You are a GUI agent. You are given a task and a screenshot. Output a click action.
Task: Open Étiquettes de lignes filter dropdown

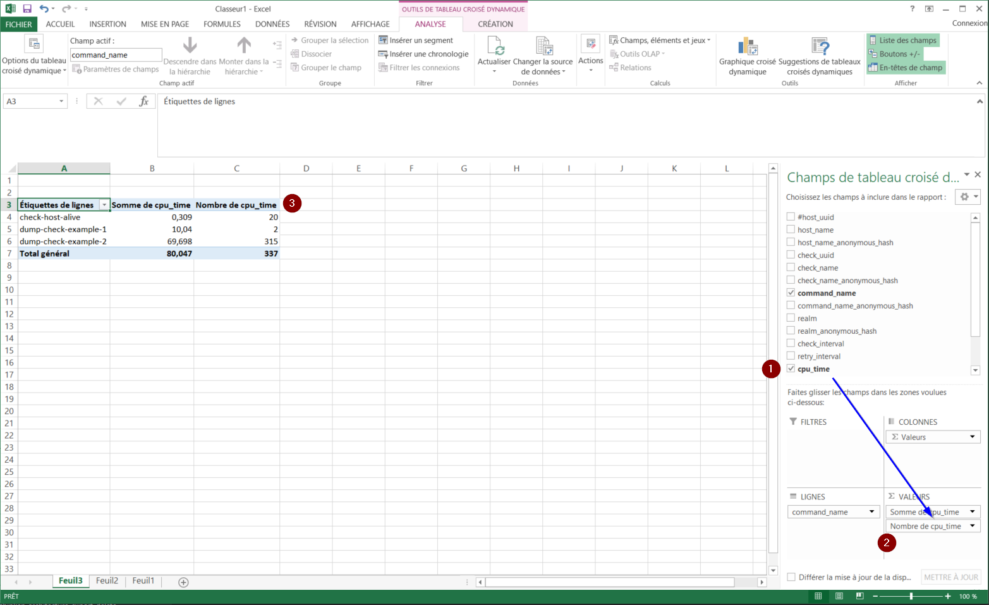click(x=104, y=205)
